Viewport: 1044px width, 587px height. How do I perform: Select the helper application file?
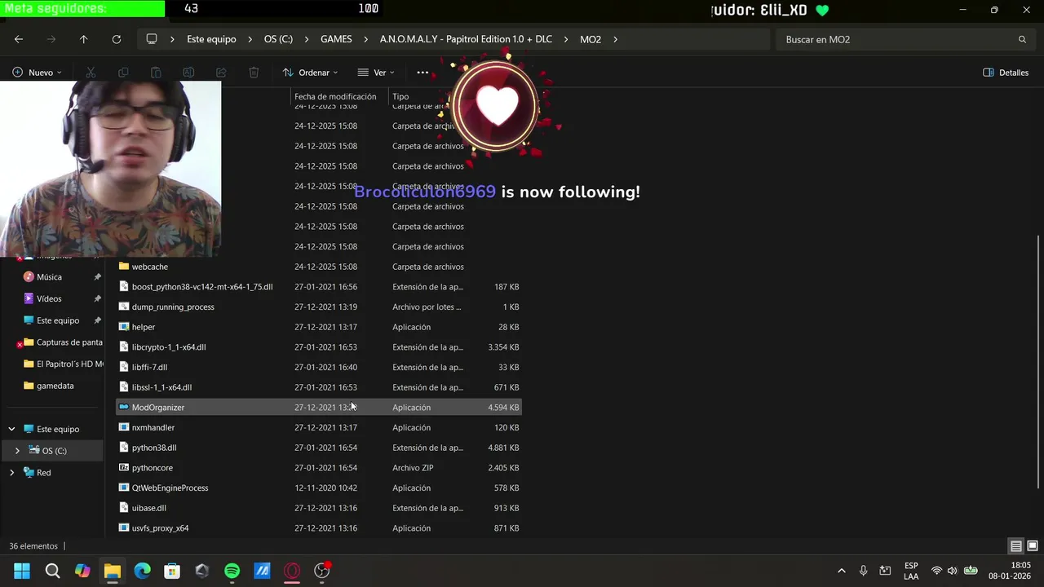pos(318,327)
